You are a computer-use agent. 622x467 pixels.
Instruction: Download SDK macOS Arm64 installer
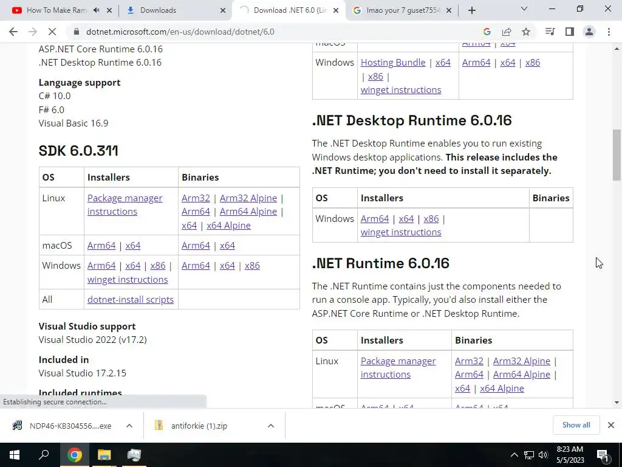pyautogui.click(x=101, y=246)
